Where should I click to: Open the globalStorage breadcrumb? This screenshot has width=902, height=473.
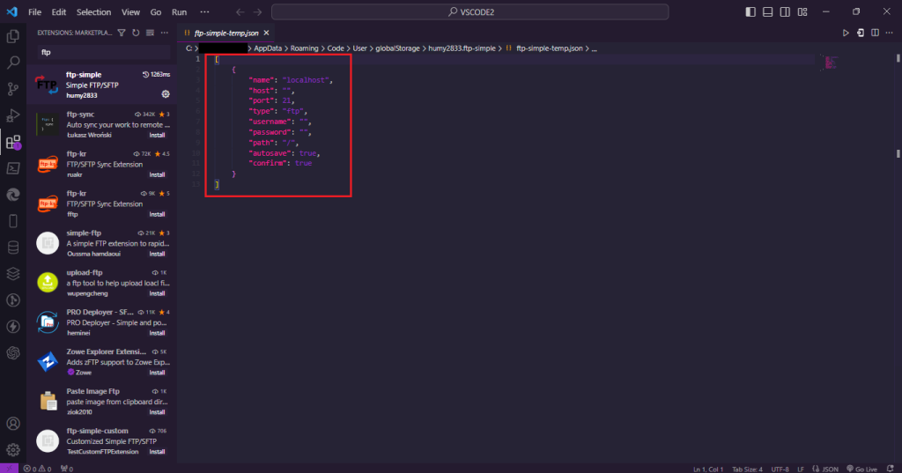click(x=397, y=48)
